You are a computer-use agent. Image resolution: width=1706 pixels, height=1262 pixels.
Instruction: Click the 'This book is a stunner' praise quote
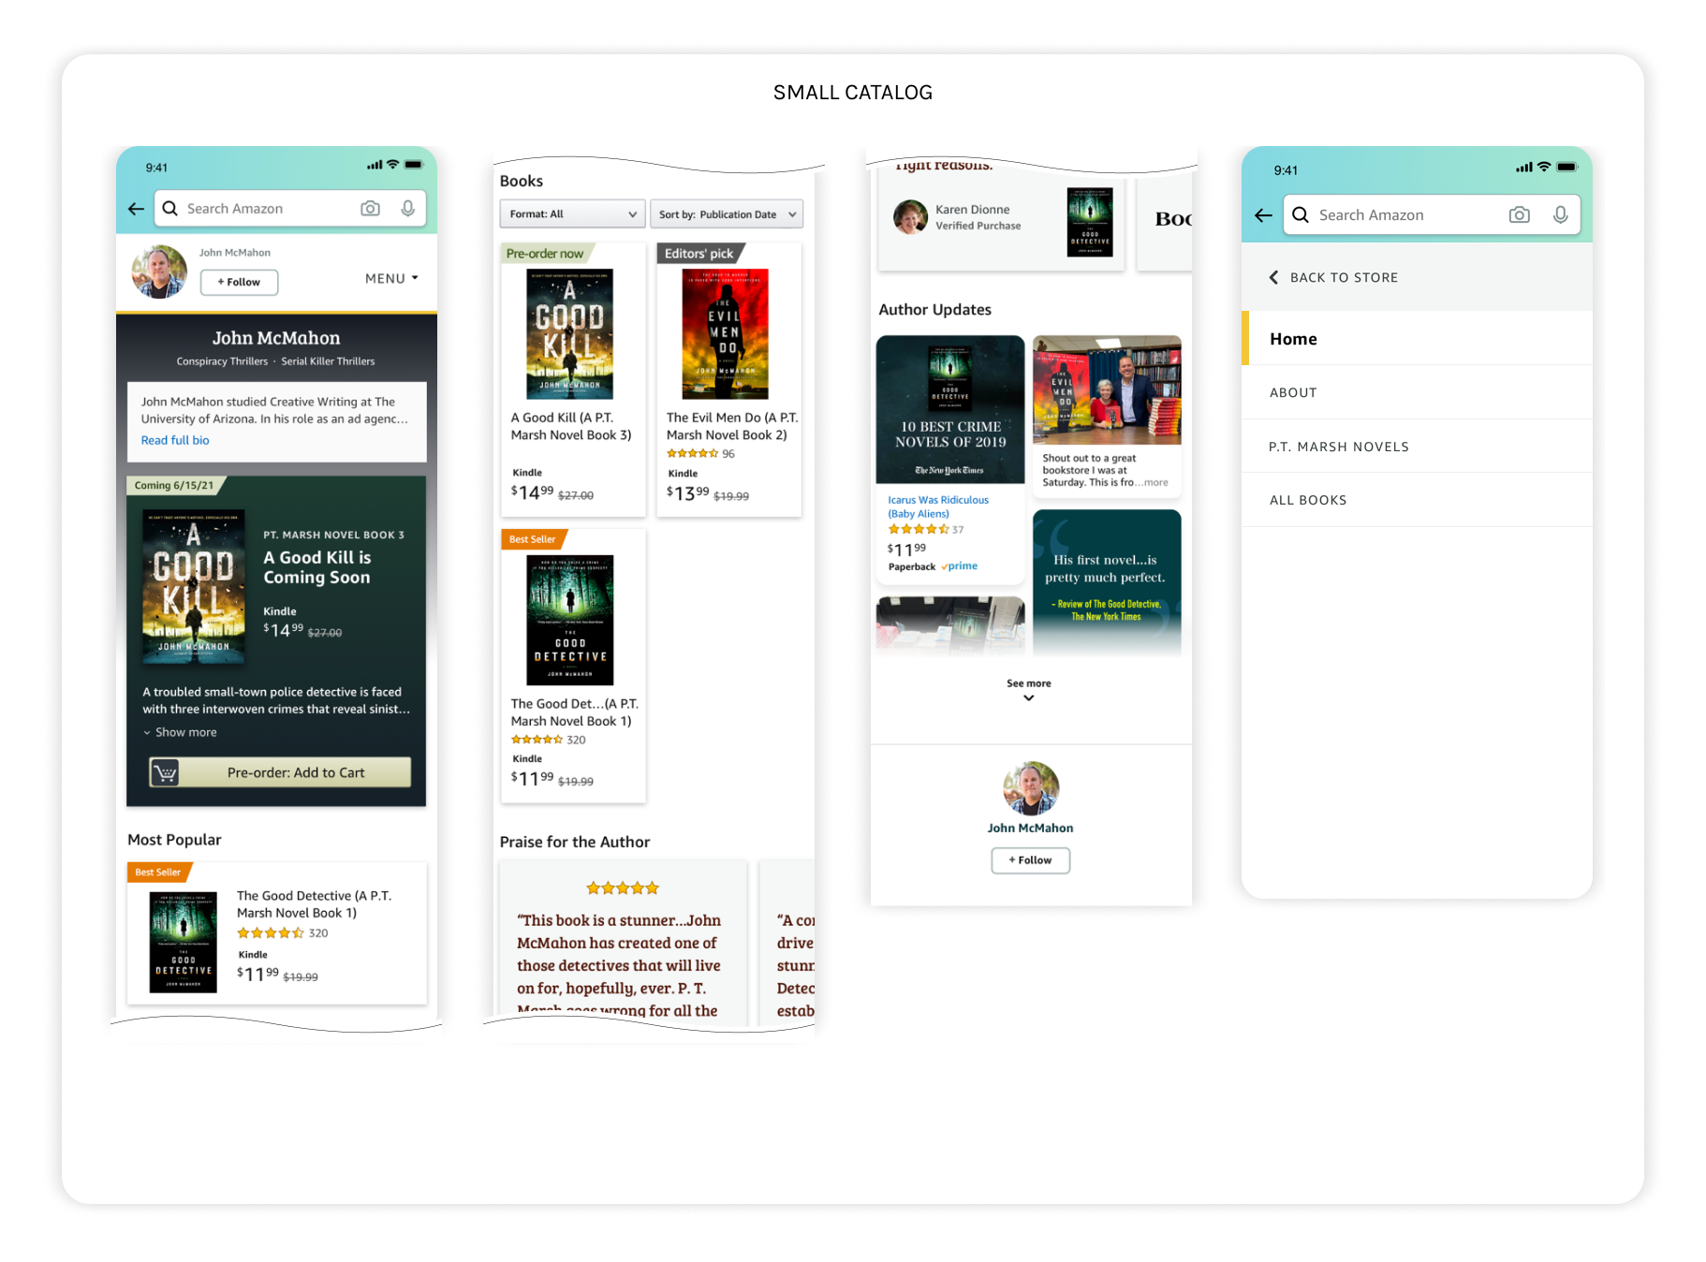click(619, 965)
